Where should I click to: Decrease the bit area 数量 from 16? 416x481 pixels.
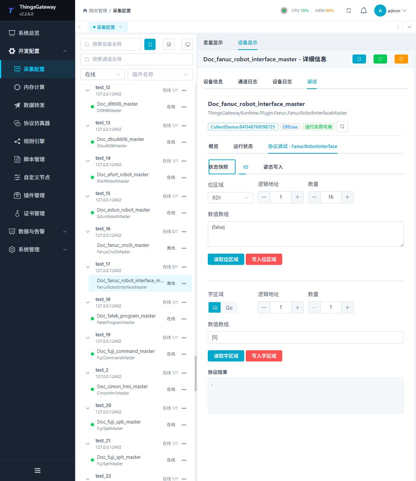click(314, 197)
